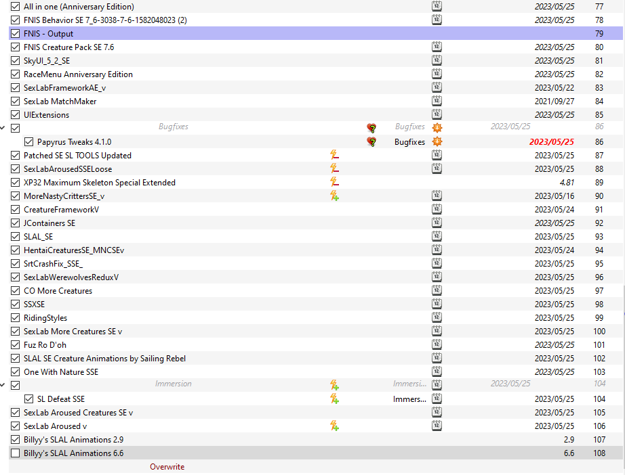The image size is (625, 475).
Task: Select the SexLabWerewolvesReduxV mod
Action: (x=71, y=277)
